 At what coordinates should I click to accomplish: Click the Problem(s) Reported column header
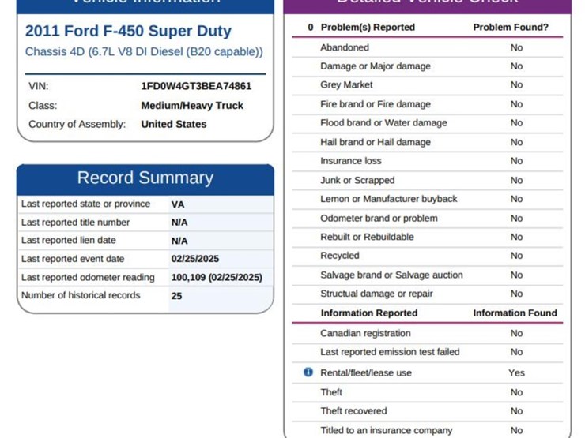[x=368, y=28]
